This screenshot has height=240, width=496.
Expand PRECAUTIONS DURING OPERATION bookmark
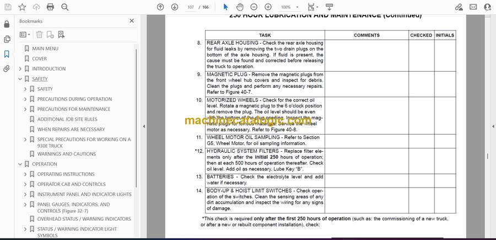(25, 99)
